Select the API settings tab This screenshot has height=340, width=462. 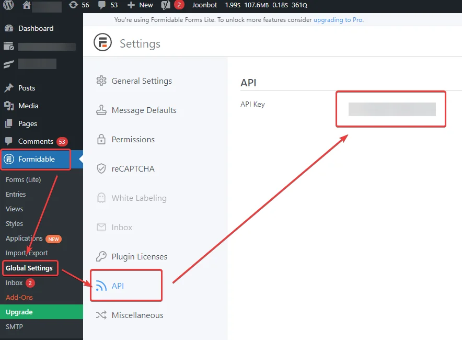click(x=118, y=286)
